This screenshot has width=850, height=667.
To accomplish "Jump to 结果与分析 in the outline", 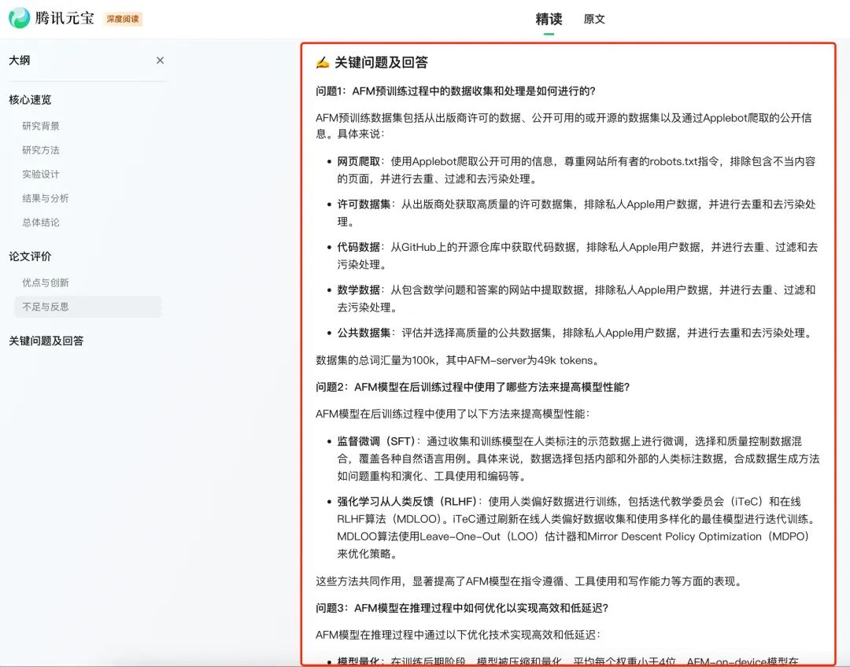I will point(46,198).
